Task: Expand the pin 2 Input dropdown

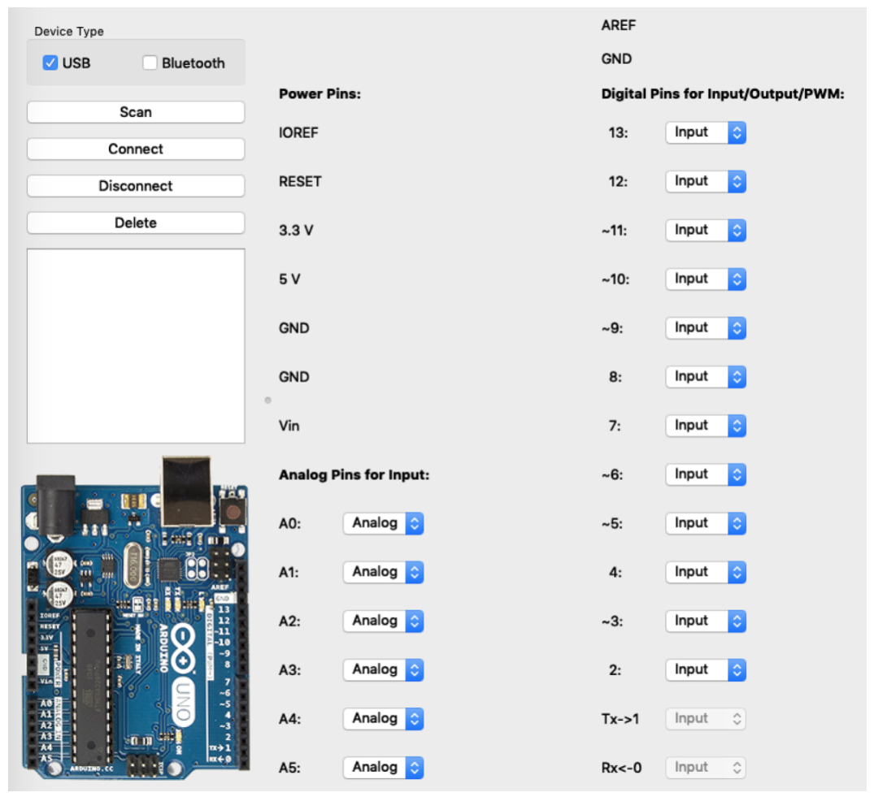Action: (x=705, y=669)
